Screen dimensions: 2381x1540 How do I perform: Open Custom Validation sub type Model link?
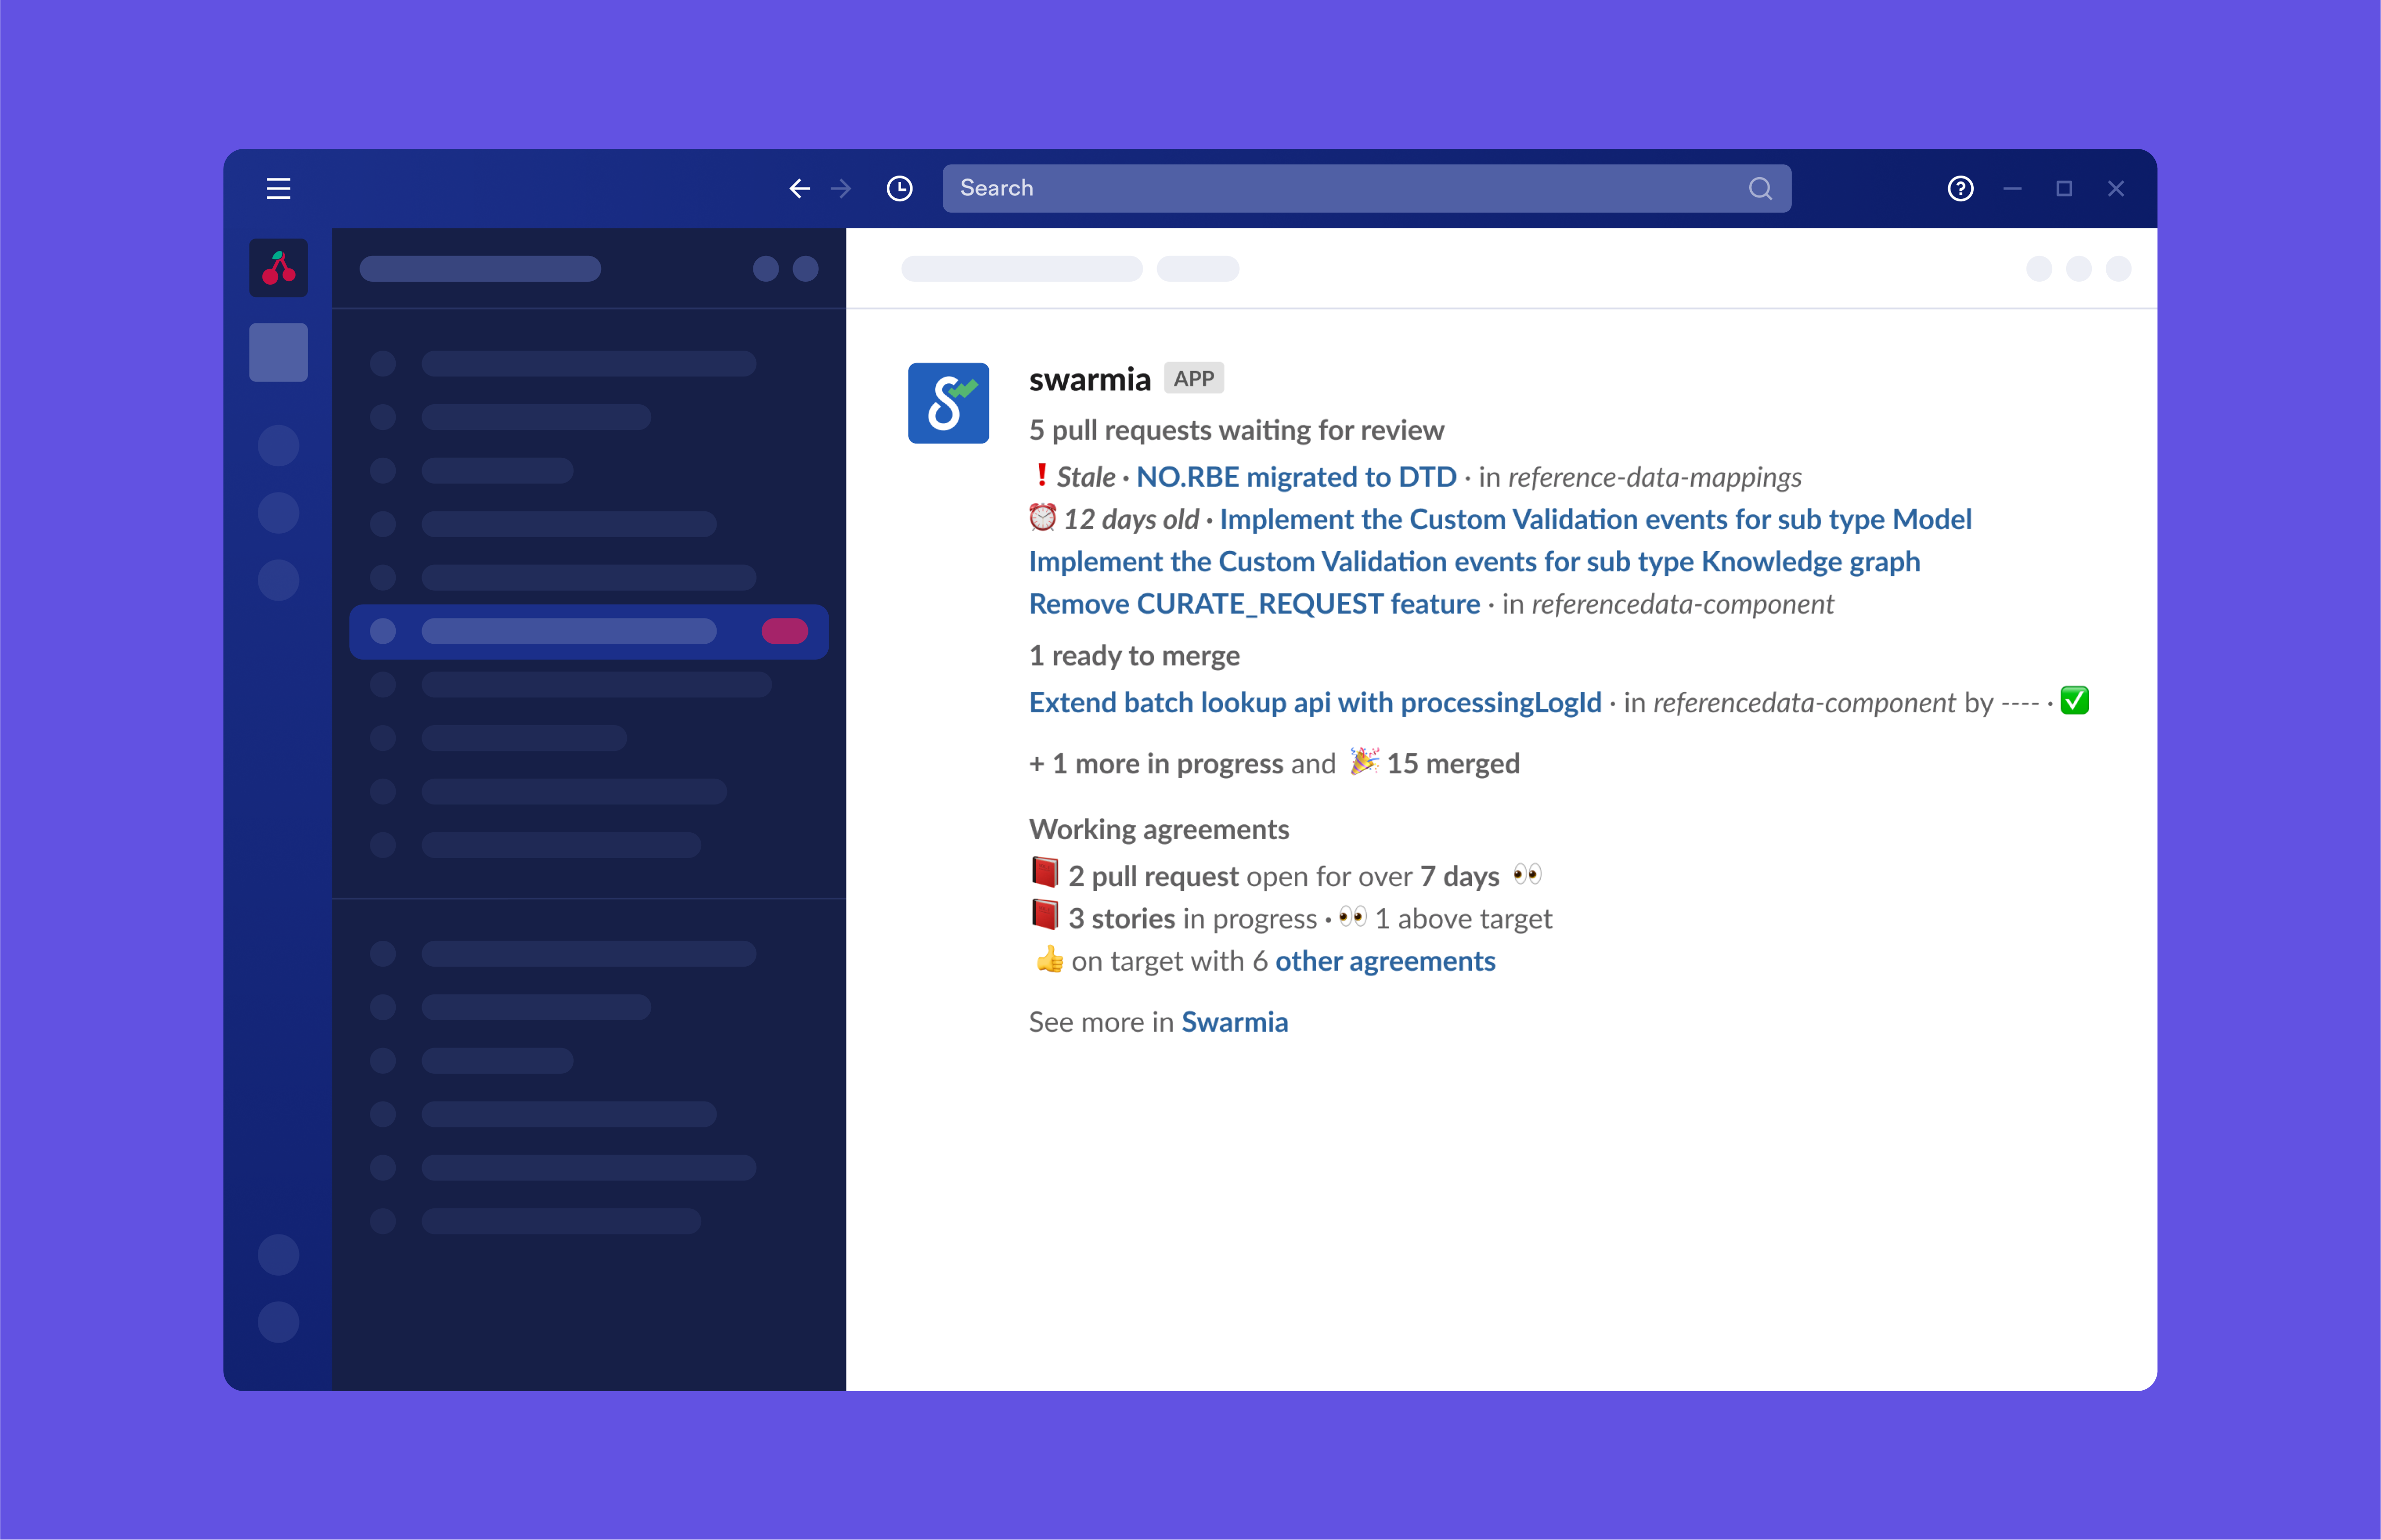1595,519
